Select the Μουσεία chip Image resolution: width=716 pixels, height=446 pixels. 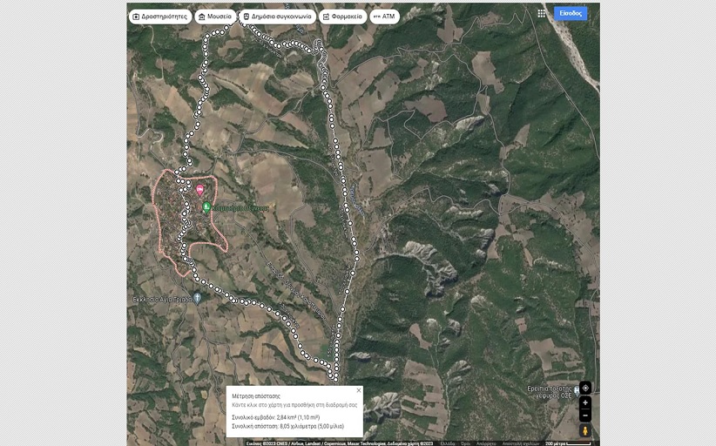pos(215,17)
